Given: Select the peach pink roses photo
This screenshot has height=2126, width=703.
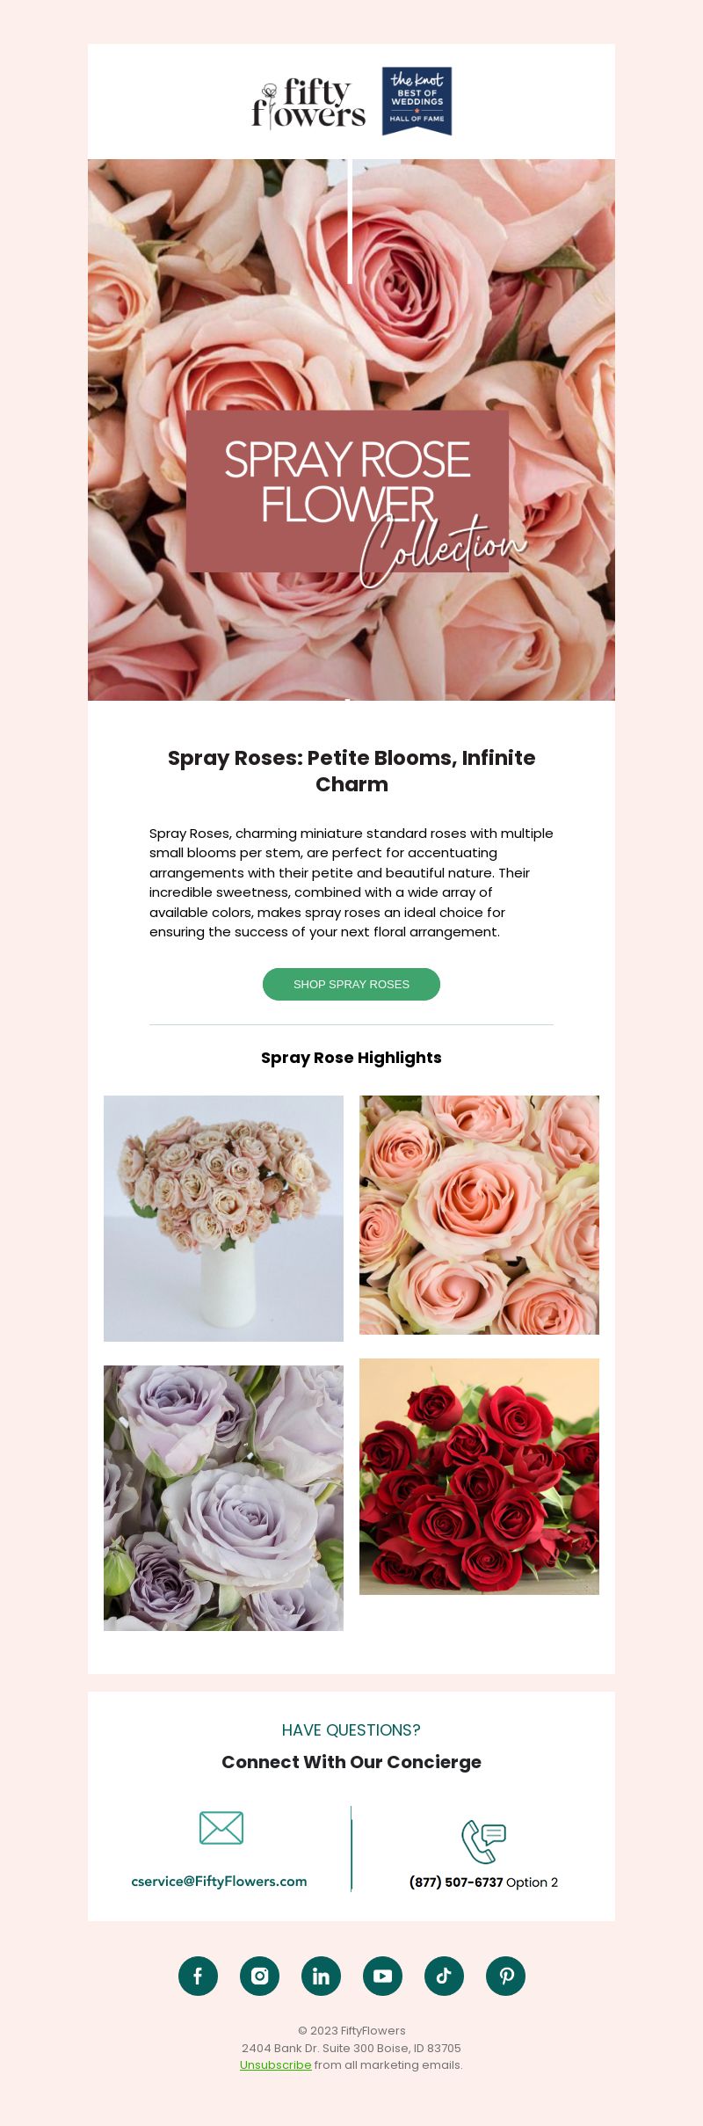Looking at the screenshot, I should pyautogui.click(x=479, y=1215).
